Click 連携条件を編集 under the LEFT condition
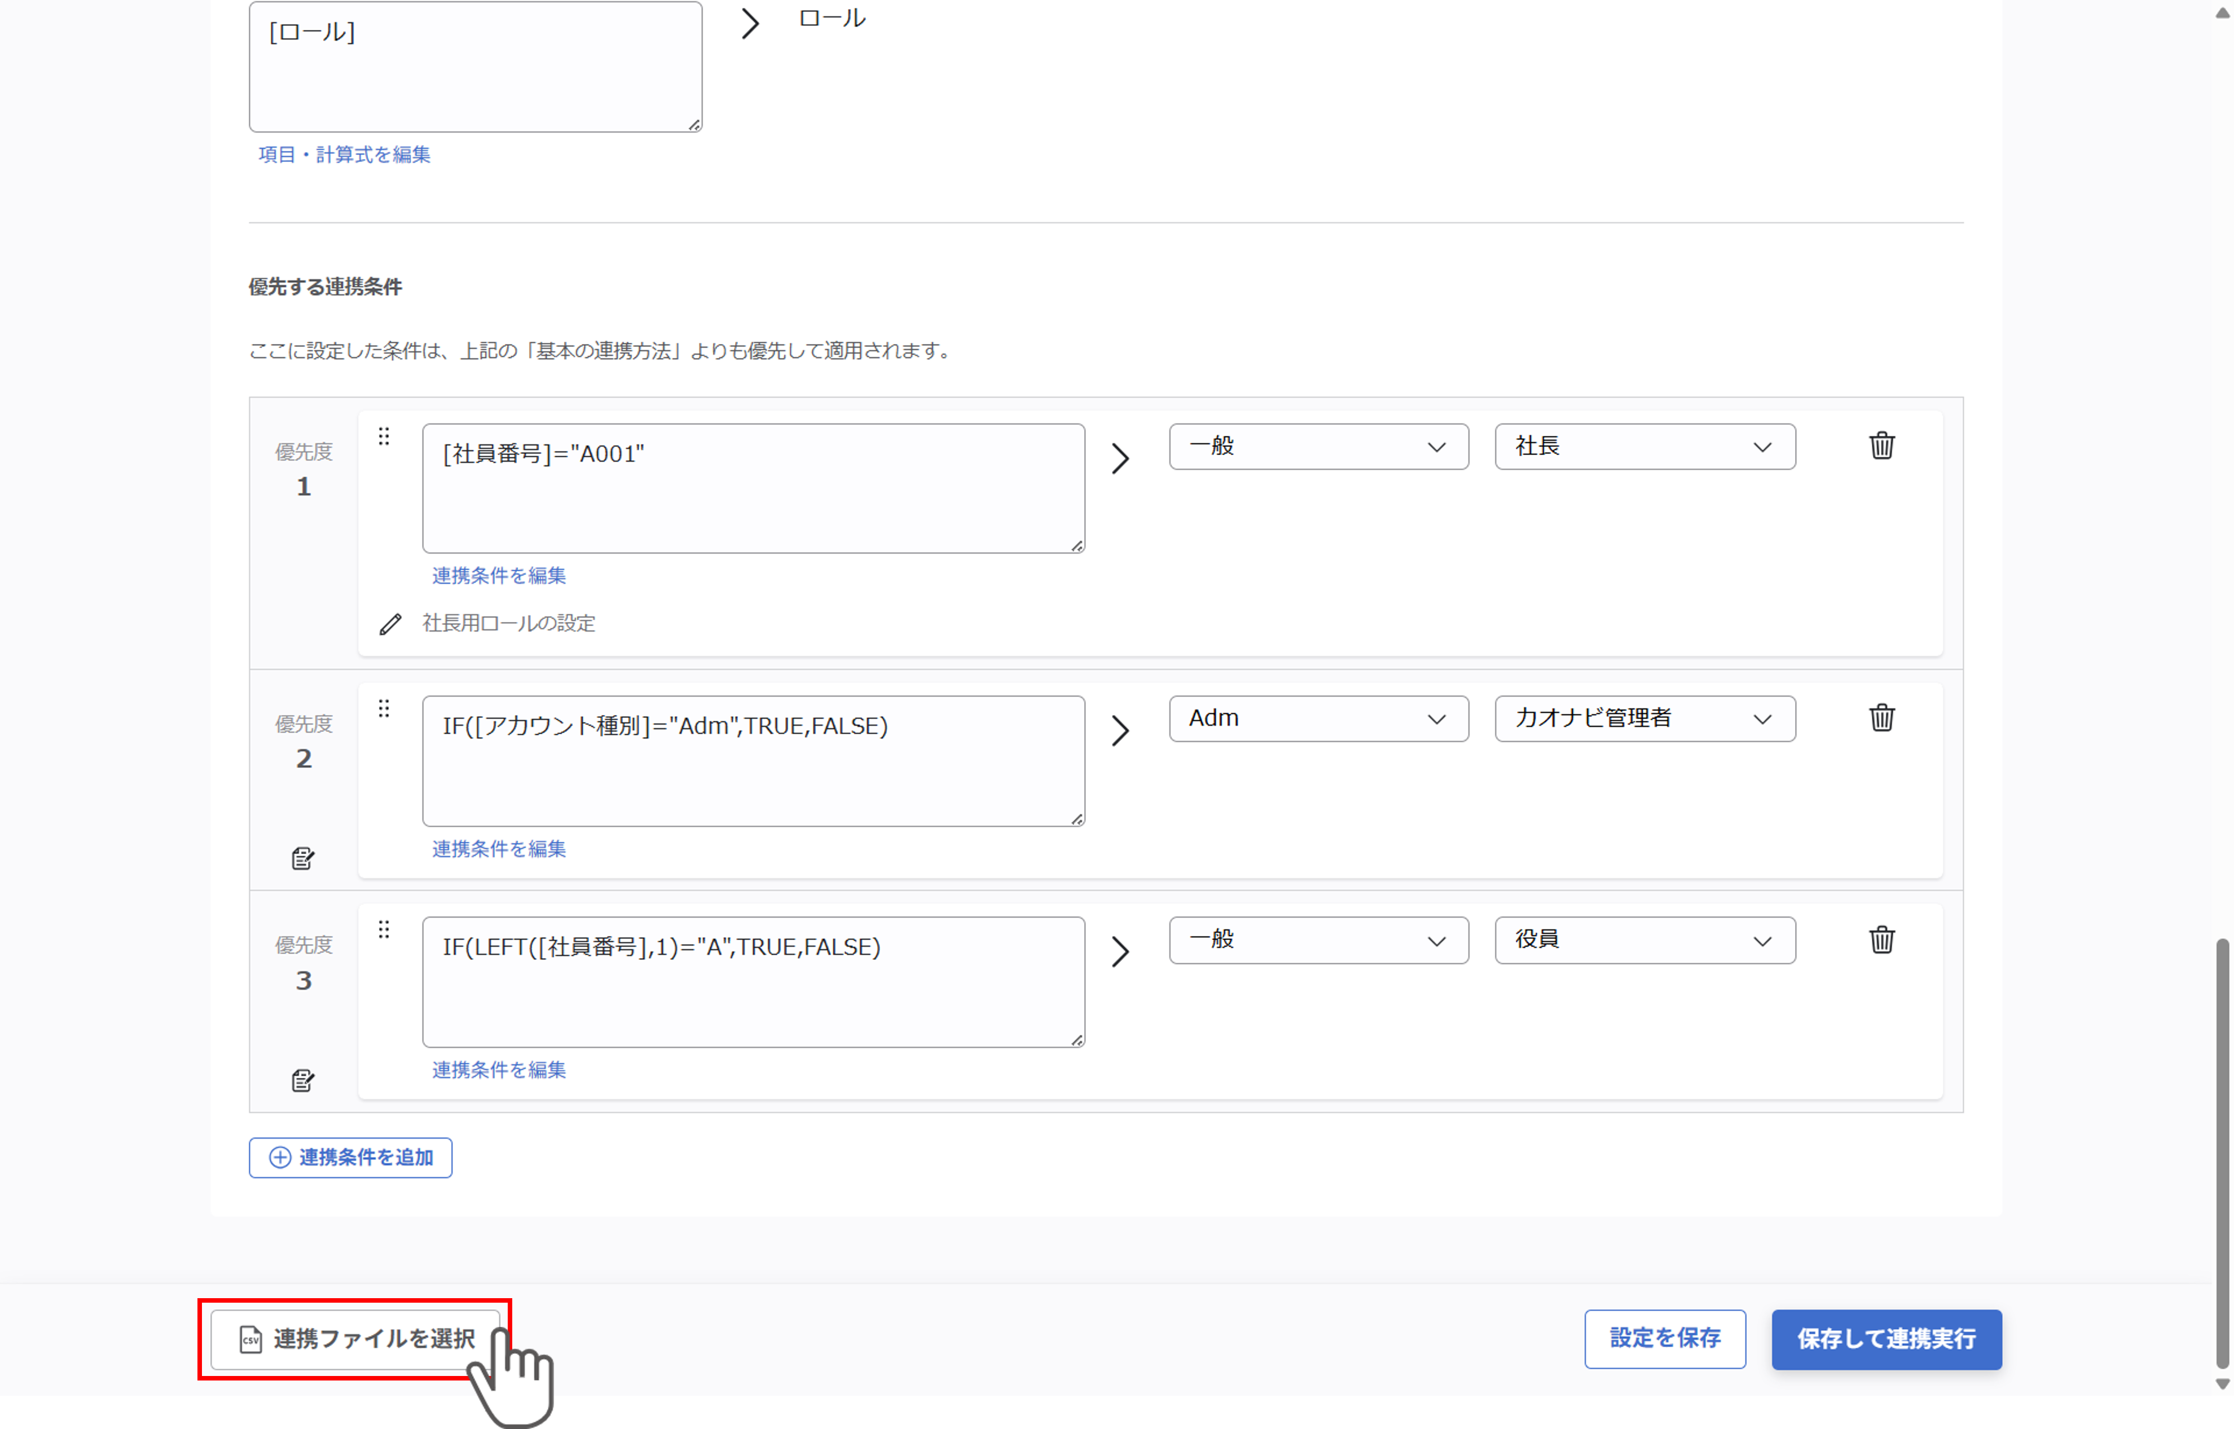Screen dimensions: 2234x1429 pos(498,1070)
